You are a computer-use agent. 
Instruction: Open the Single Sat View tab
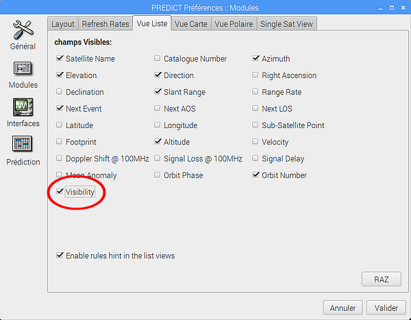(x=287, y=24)
